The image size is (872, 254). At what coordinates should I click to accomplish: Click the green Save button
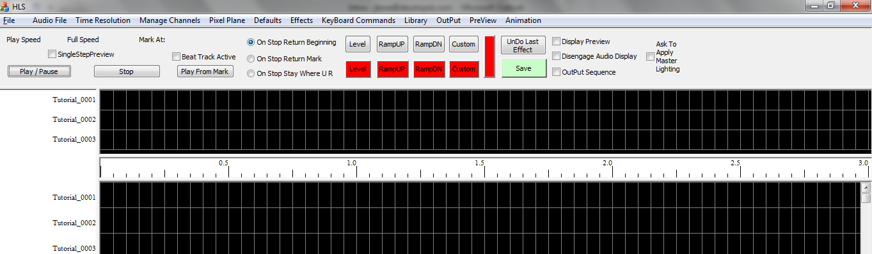click(523, 68)
